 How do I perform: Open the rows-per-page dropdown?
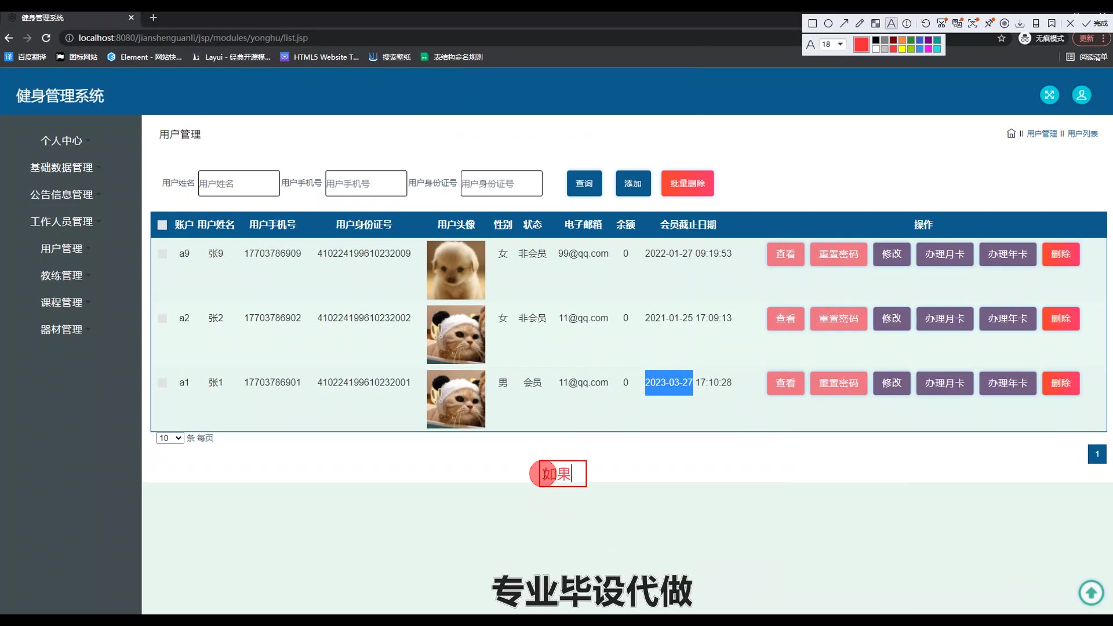coord(170,438)
